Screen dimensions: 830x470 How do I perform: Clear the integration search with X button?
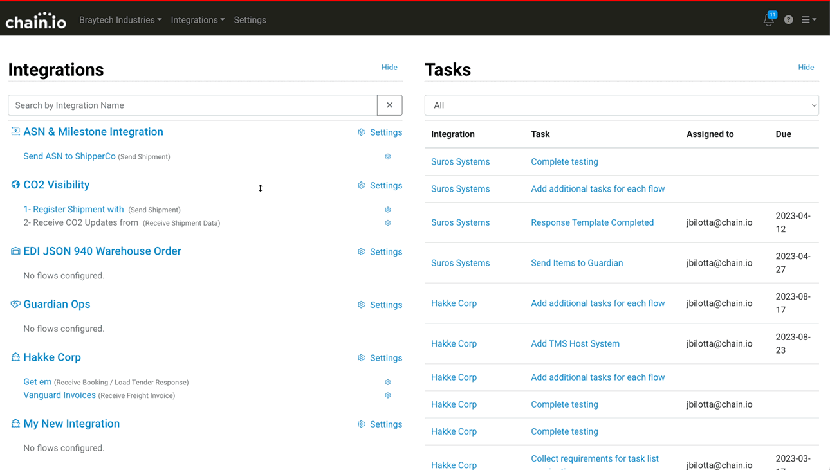click(x=390, y=105)
